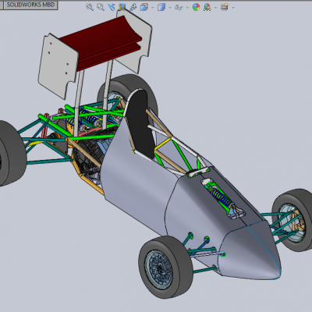Expand the Display Style dropdown arrow

tap(170, 8)
